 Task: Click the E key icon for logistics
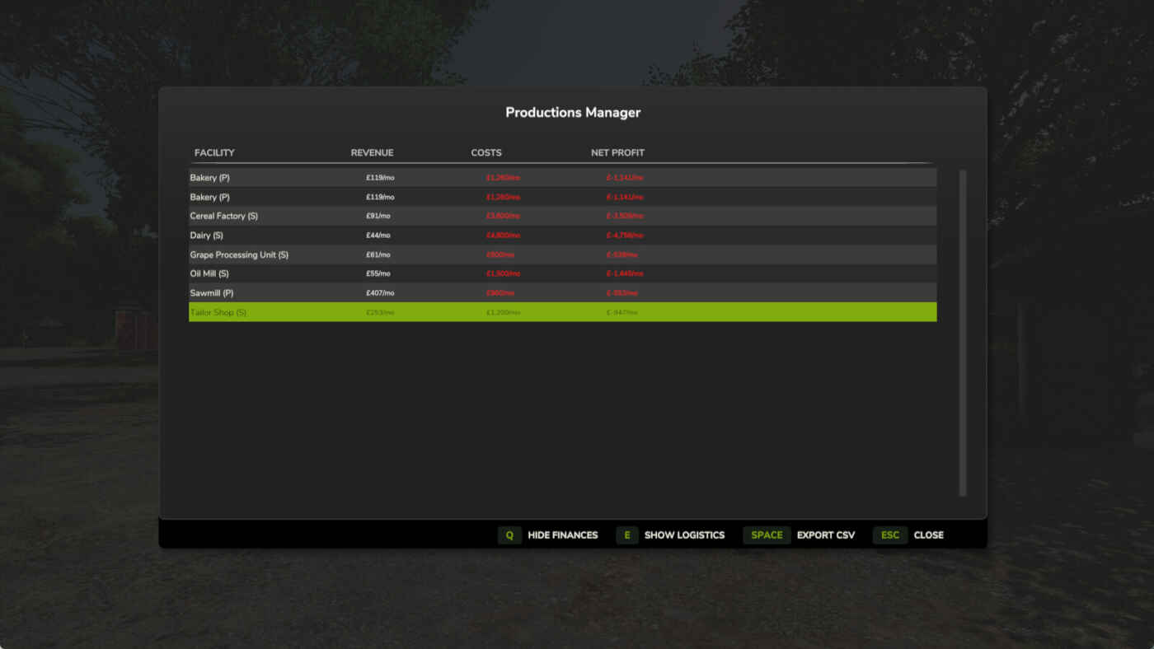point(626,535)
